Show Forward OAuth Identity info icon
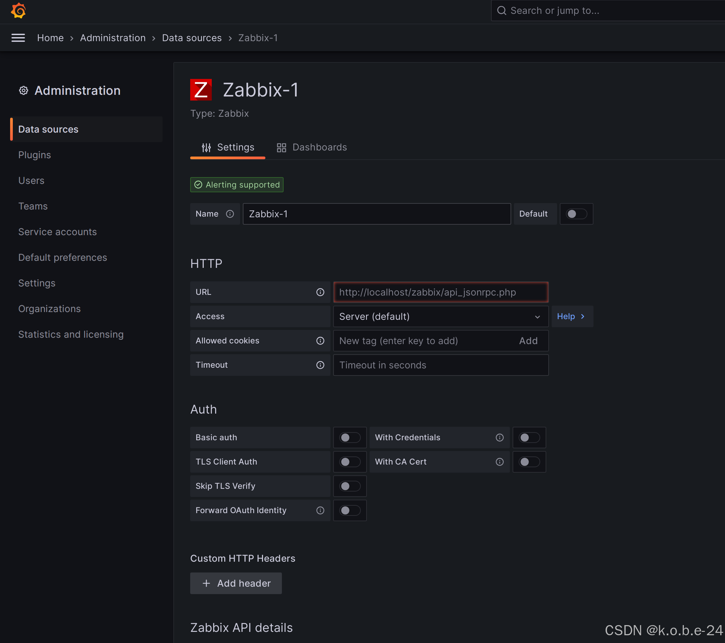Viewport: 725px width, 643px height. pyautogui.click(x=320, y=510)
